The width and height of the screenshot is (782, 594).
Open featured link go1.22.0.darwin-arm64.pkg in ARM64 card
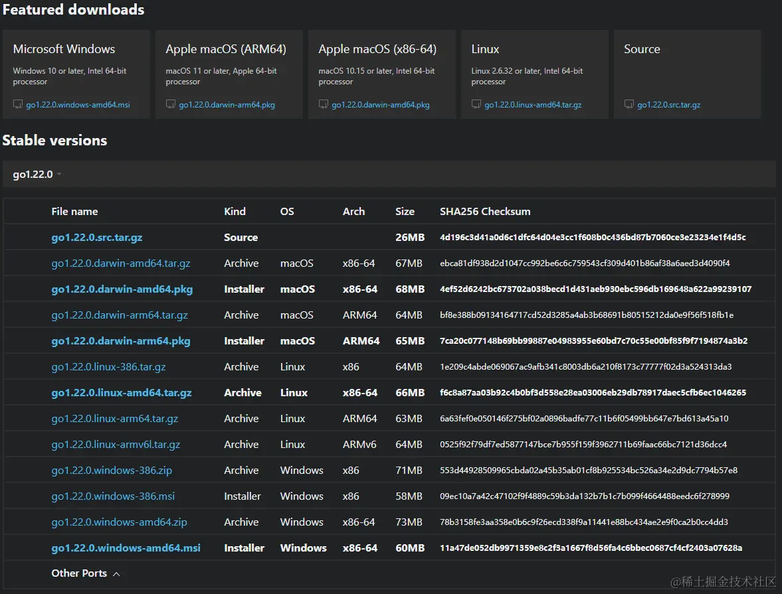[227, 105]
